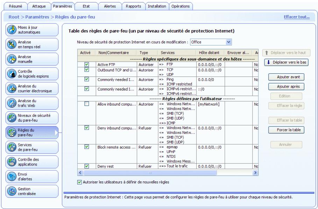Click the Type column header
This screenshot has height=209, width=318.
(147, 53)
